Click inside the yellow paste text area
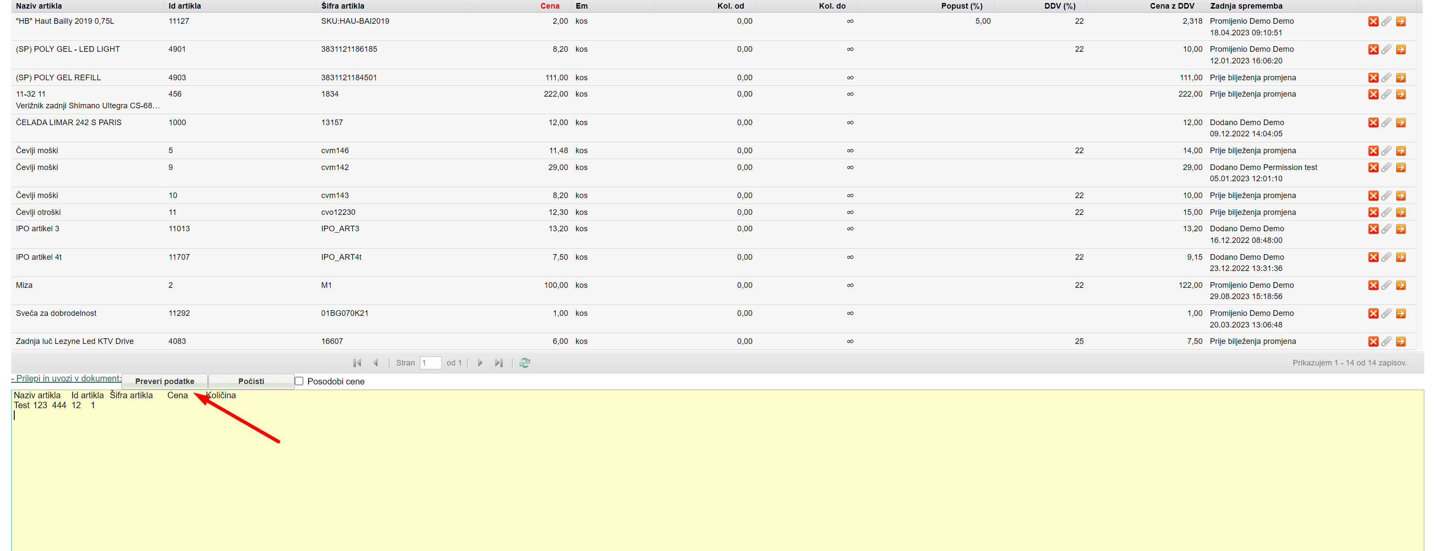This screenshot has width=1442, height=551. (x=716, y=475)
